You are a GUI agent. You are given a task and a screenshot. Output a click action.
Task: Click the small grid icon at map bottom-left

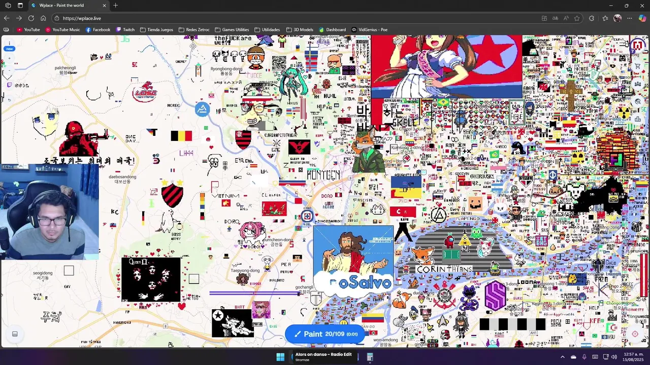pos(15,334)
